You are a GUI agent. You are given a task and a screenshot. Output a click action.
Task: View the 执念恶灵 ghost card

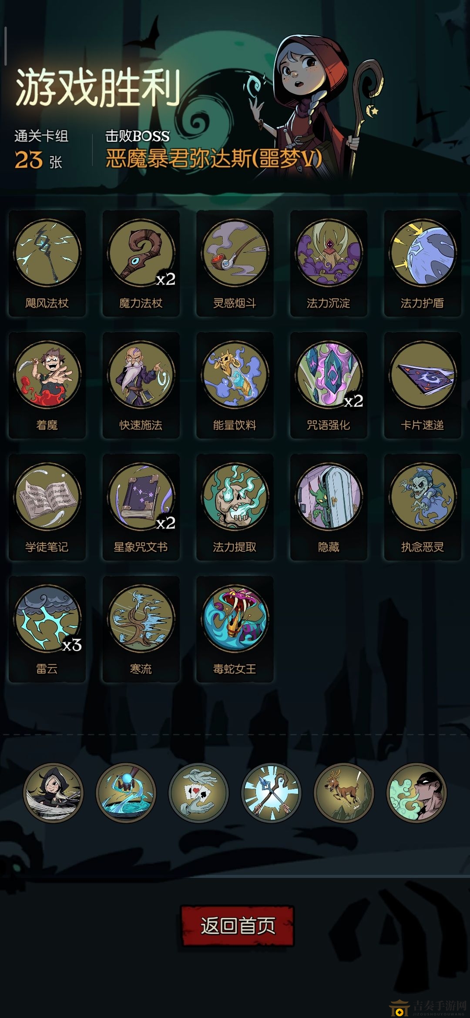(x=423, y=507)
